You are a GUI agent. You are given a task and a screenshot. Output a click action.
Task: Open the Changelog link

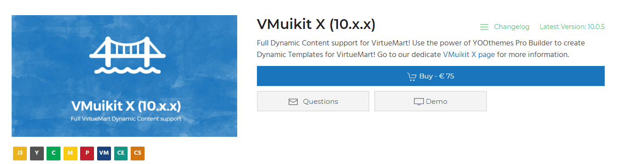pos(512,27)
